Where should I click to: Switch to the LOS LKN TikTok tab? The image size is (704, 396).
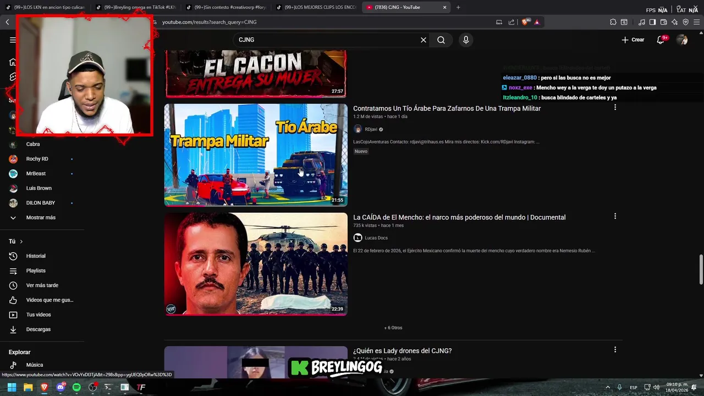click(x=45, y=7)
